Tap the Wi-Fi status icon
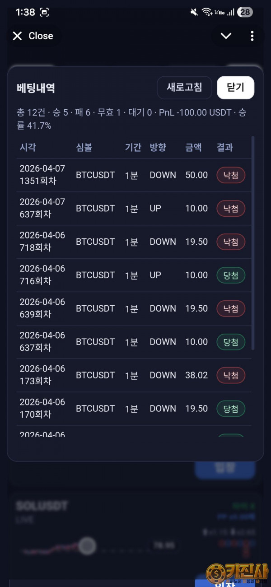 [x=207, y=12]
